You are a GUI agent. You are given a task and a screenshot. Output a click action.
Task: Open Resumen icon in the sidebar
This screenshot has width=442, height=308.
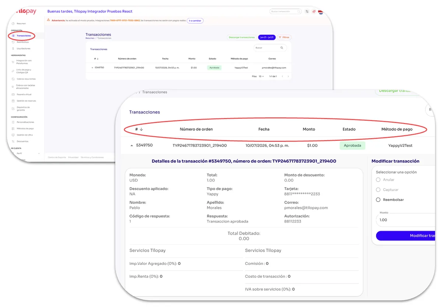13,24
